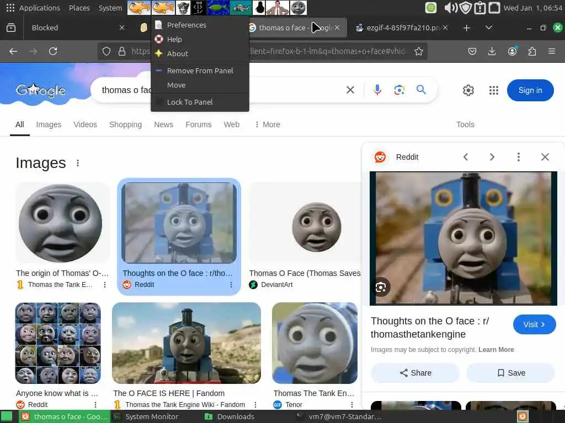565x423 pixels.
Task: Close the Reddit image preview panel
Action: [545, 157]
